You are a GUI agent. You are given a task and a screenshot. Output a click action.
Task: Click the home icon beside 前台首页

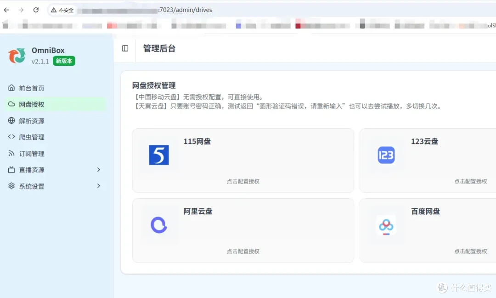tap(11, 88)
